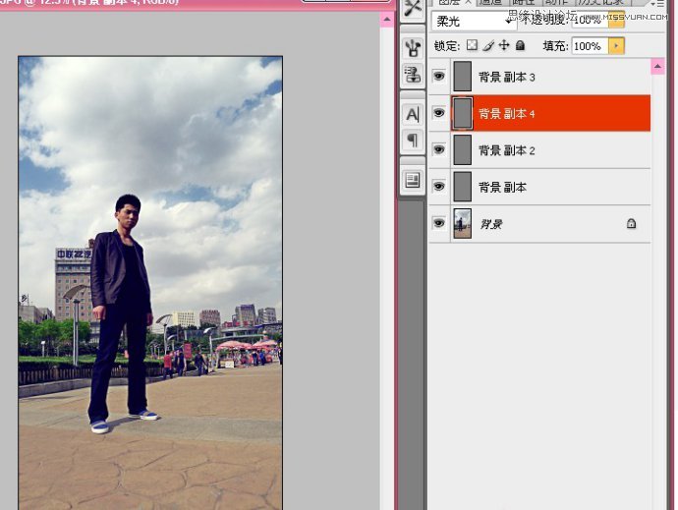The height and width of the screenshot is (510, 678).
Task: Click document window scroll-up arrow
Action: [x=387, y=20]
